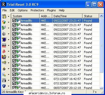This screenshot has width=105, height=95.
Task: Click the red padlock protector icon
Action: [x=4, y=51]
